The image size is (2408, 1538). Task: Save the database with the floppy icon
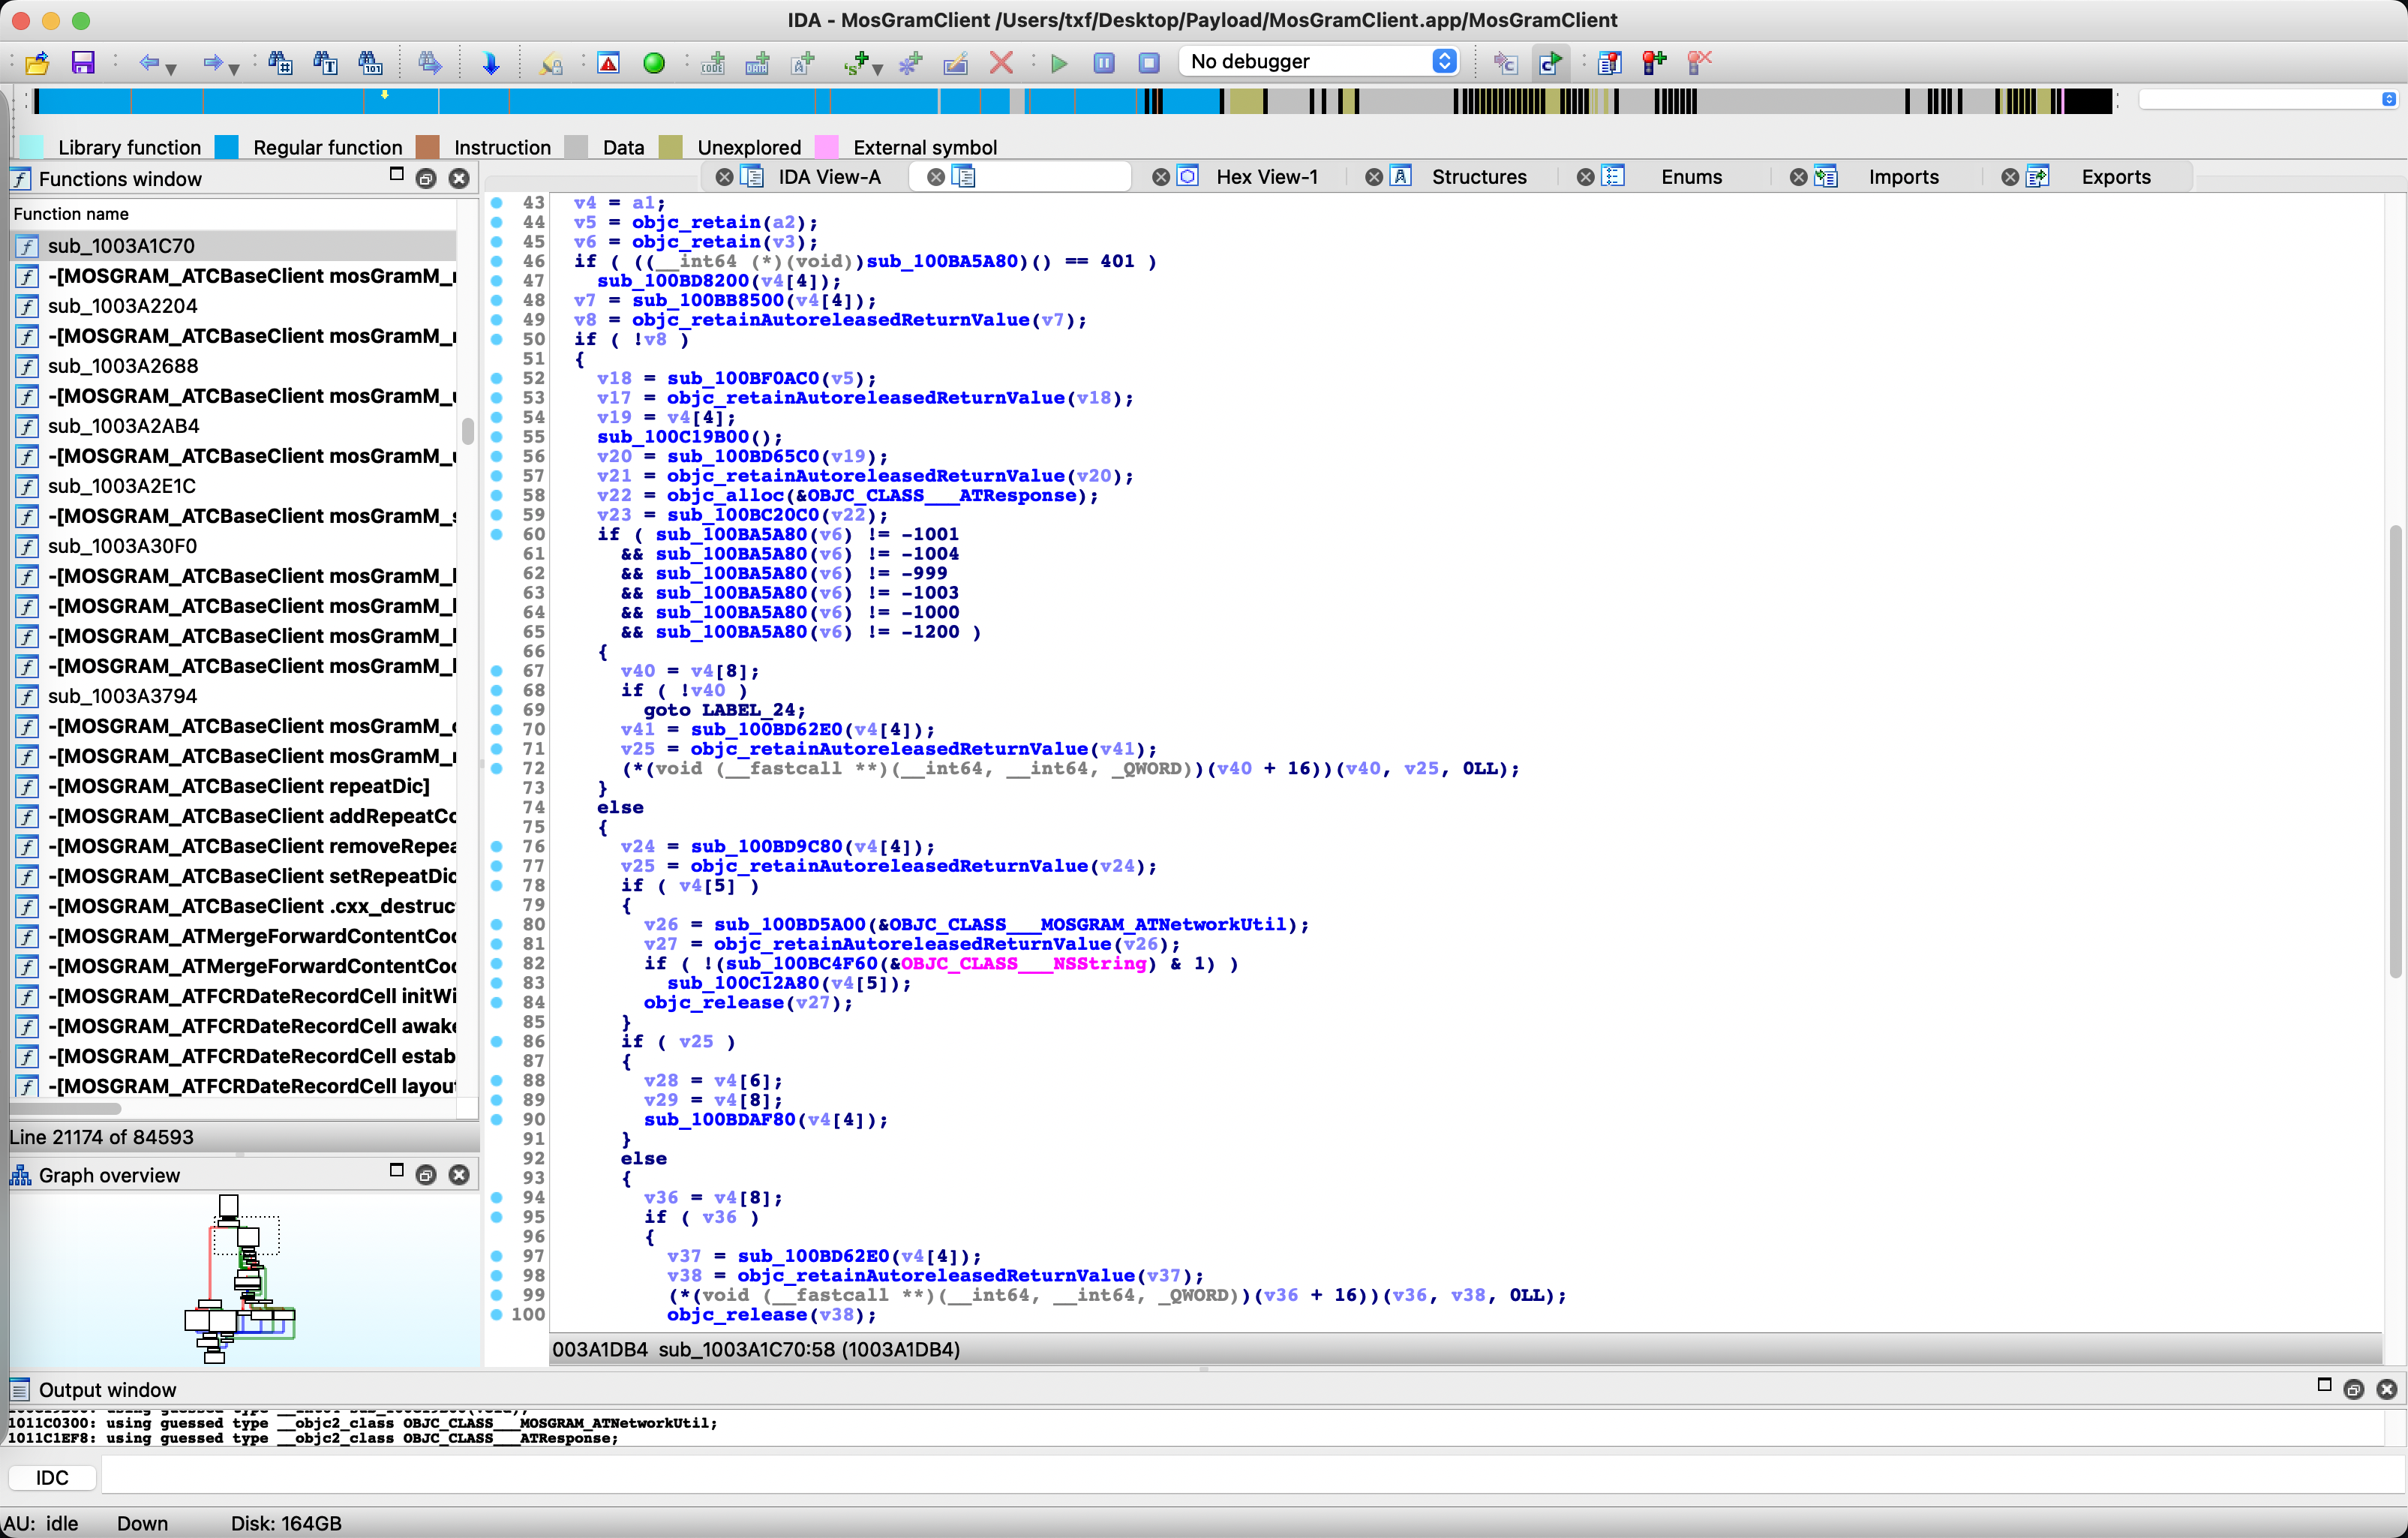pyautogui.click(x=83, y=63)
